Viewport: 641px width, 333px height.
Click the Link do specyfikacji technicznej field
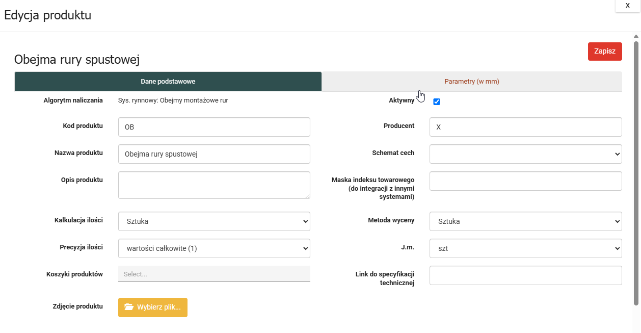pyautogui.click(x=525, y=275)
